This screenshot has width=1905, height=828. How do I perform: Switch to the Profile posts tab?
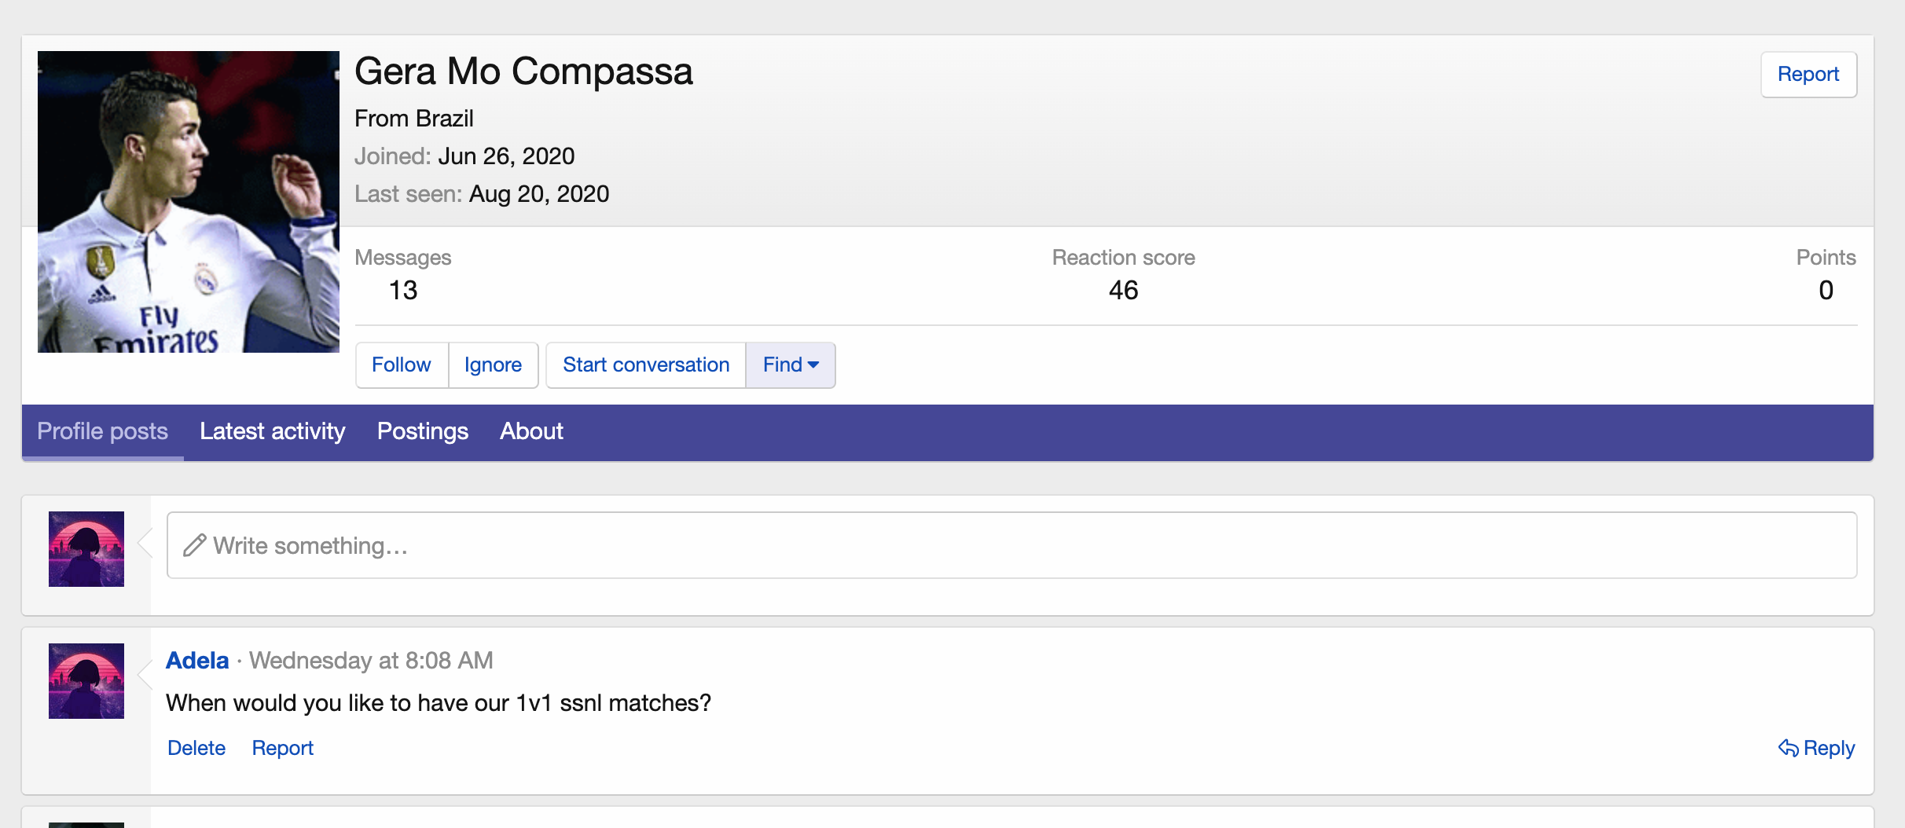pos(102,431)
